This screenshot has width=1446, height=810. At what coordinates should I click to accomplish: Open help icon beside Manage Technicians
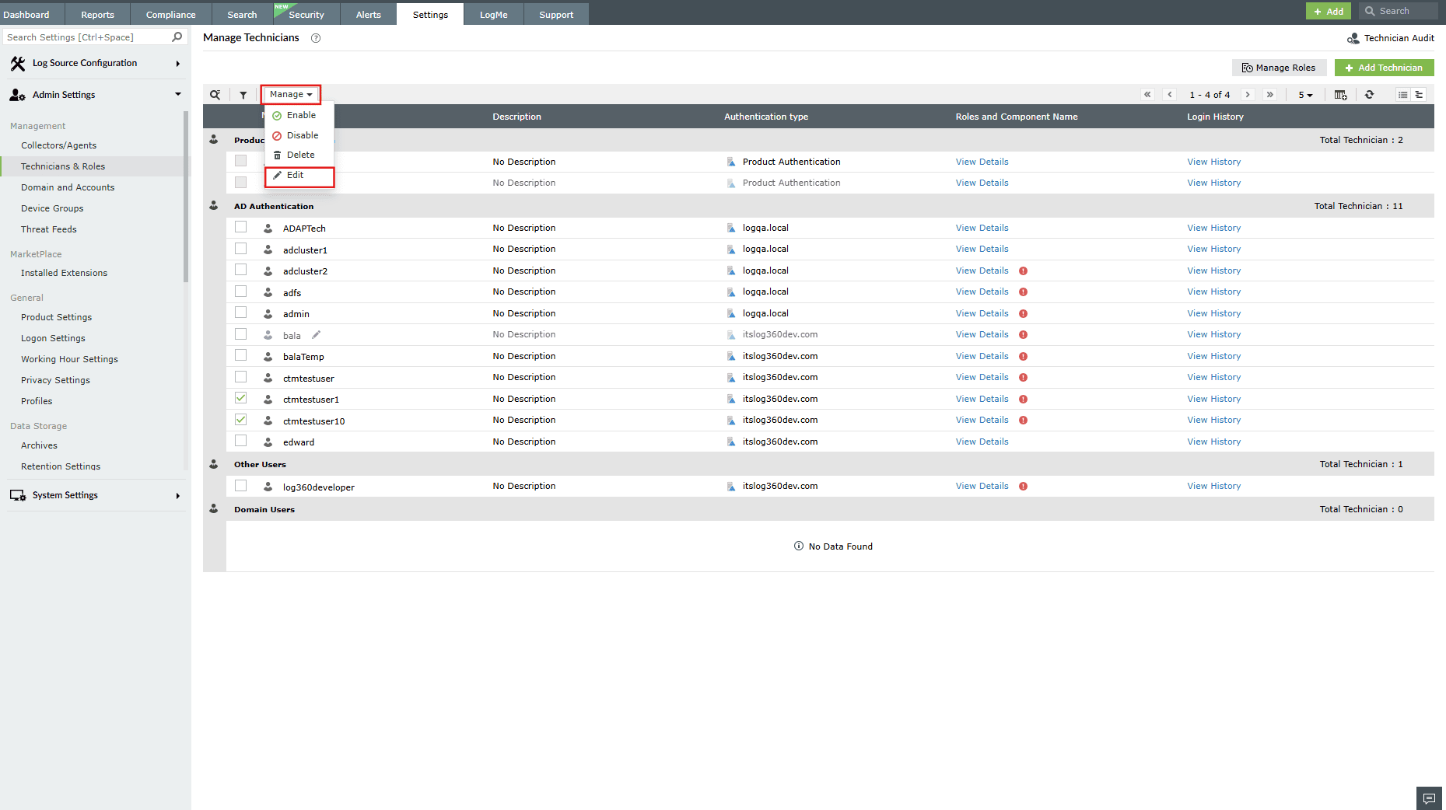316,38
